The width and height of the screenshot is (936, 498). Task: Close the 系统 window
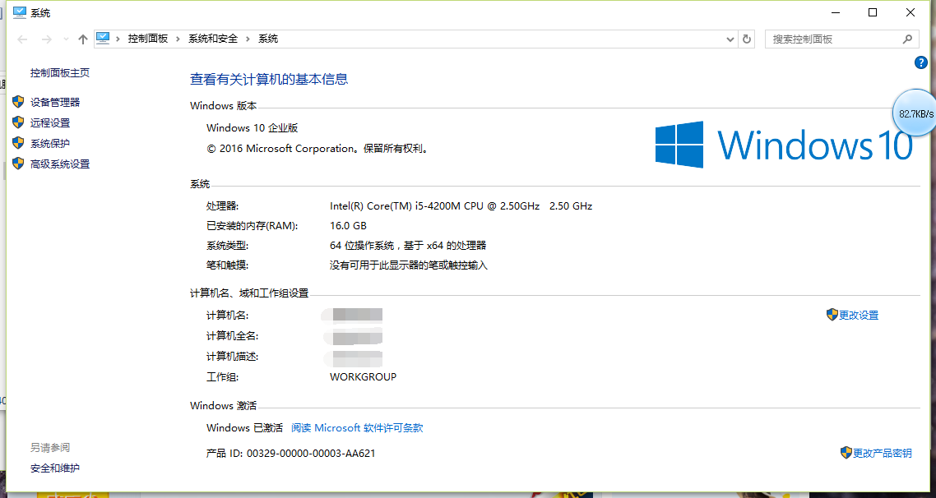click(x=911, y=12)
